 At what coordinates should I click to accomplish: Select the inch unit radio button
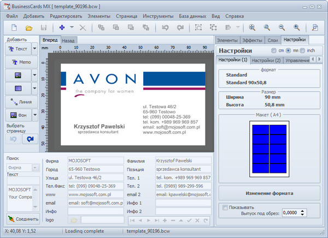(302, 50)
